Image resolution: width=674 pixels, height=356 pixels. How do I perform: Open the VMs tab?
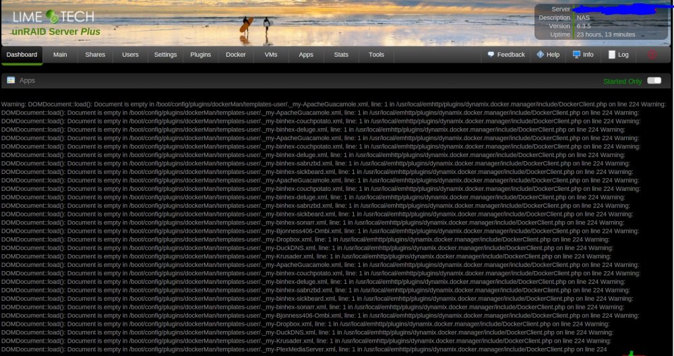point(271,55)
